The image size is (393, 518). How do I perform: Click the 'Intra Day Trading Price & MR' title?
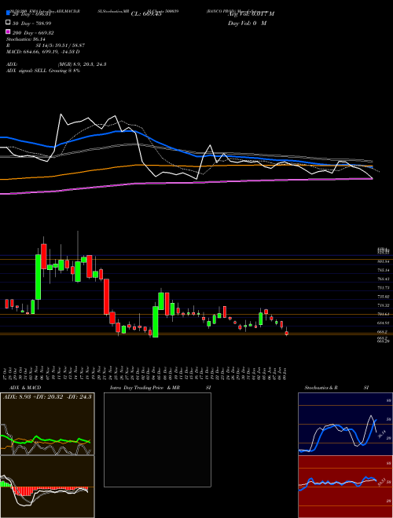145,388
